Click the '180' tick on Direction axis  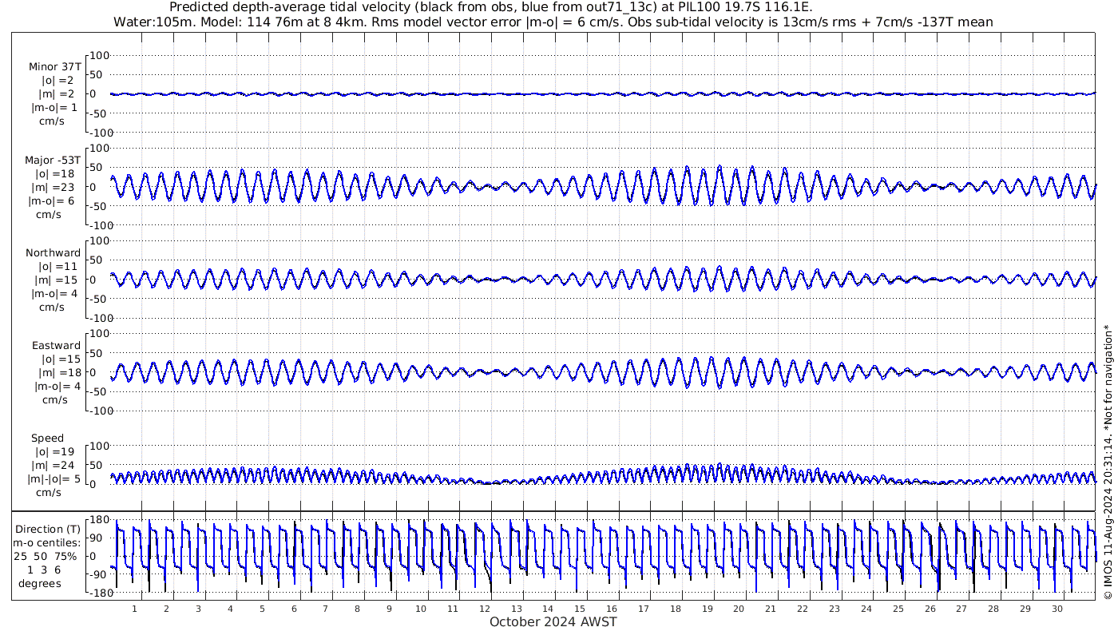pos(99,520)
